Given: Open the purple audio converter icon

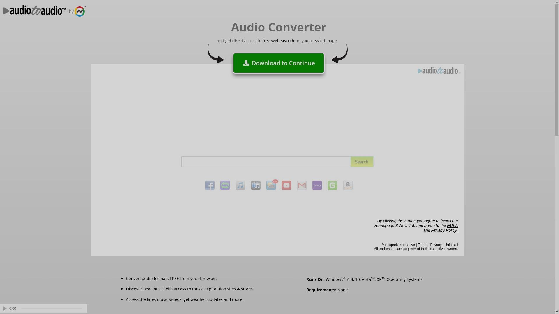Looking at the screenshot, I should click(225, 185).
